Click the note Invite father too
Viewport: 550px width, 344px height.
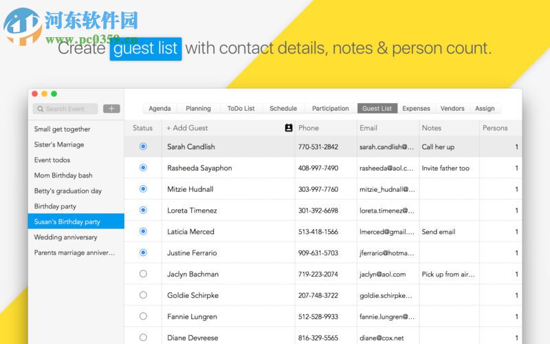(445, 168)
